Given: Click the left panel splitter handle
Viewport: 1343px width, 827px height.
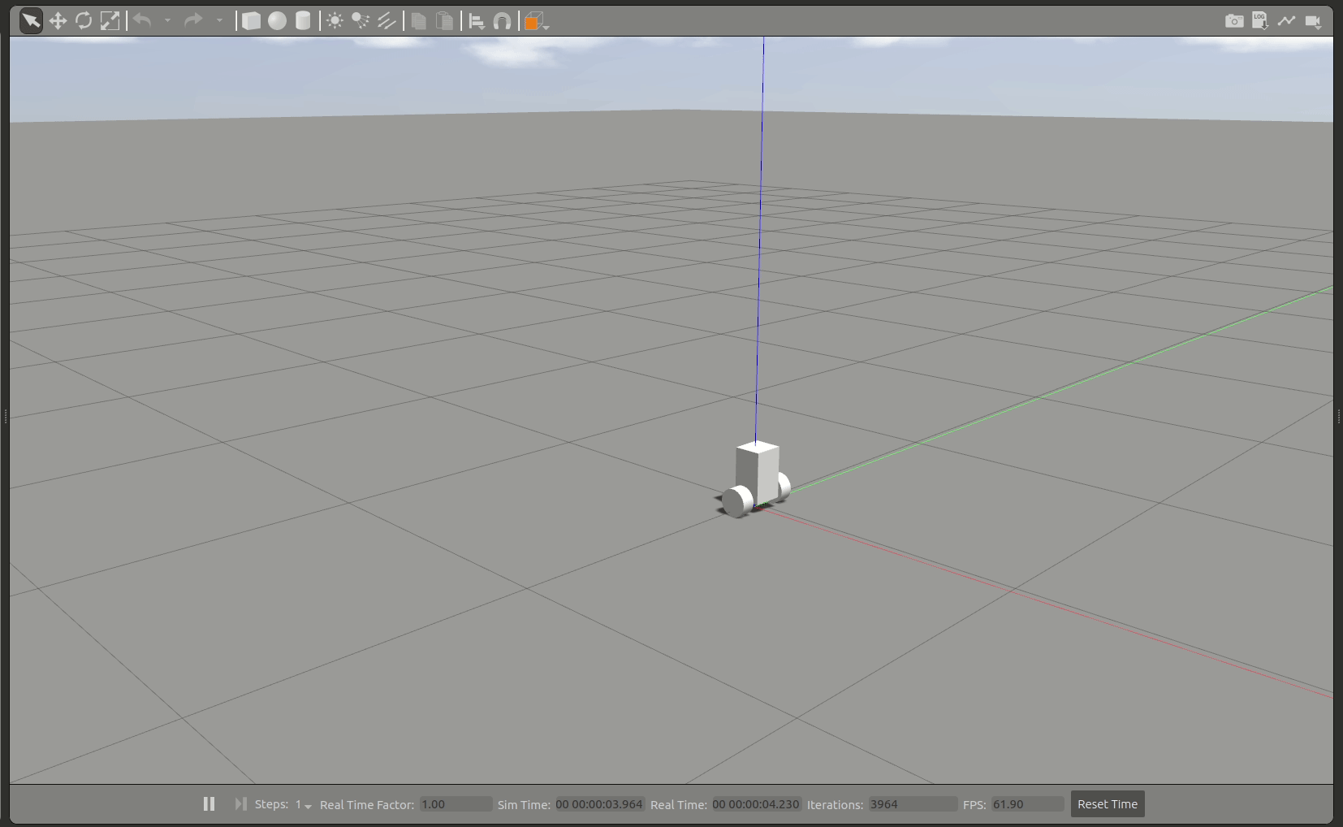Looking at the screenshot, I should pyautogui.click(x=6, y=417).
